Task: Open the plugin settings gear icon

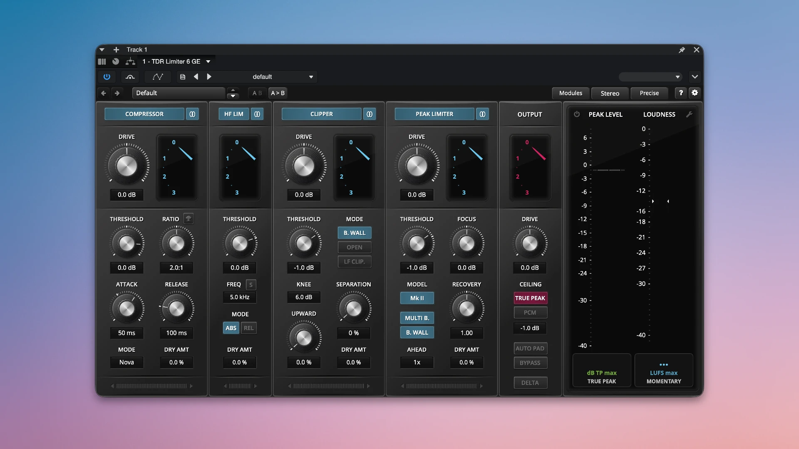Action: click(695, 93)
